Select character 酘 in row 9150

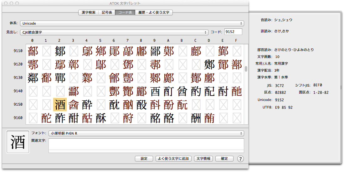coord(141,105)
